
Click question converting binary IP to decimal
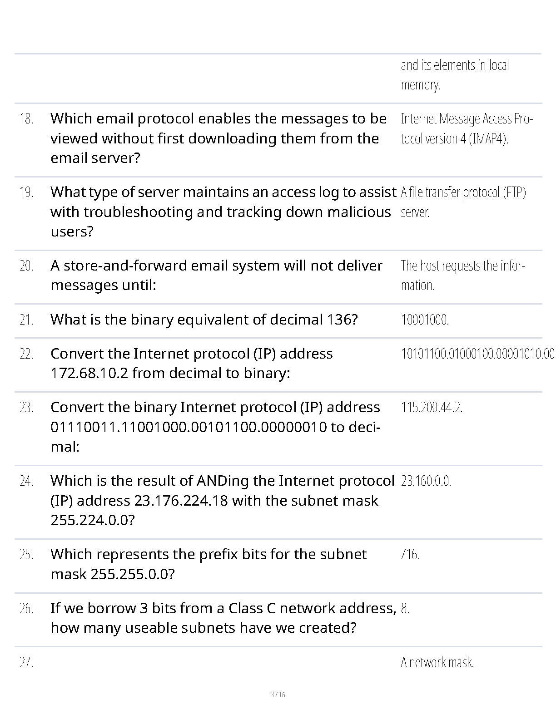point(215,427)
